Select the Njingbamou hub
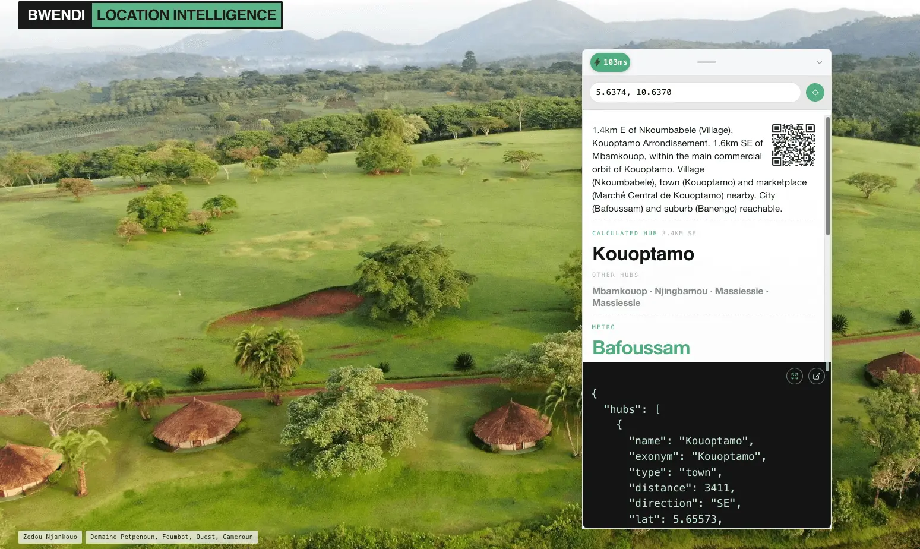This screenshot has height=549, width=920. tap(681, 291)
